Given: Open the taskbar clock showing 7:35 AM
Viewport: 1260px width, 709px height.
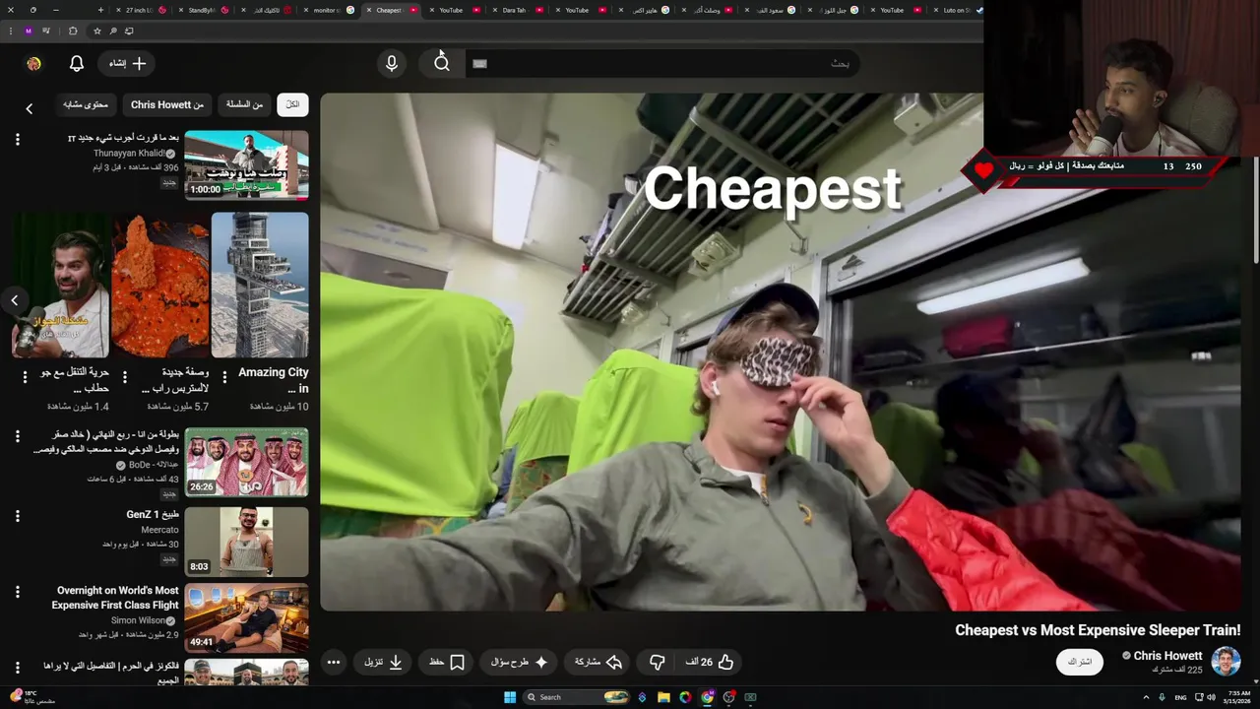Looking at the screenshot, I should tap(1238, 697).
